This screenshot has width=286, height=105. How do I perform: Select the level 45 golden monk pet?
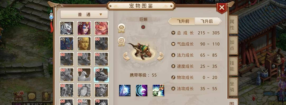(x=84, y=44)
